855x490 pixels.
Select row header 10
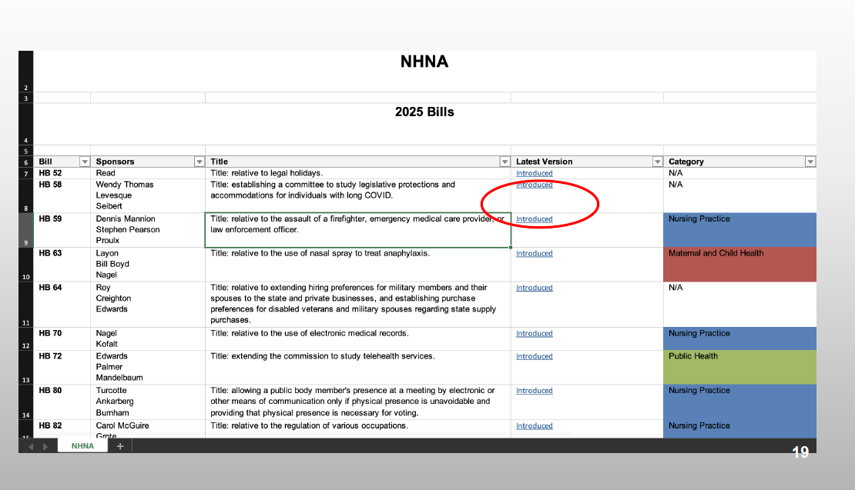click(25, 277)
